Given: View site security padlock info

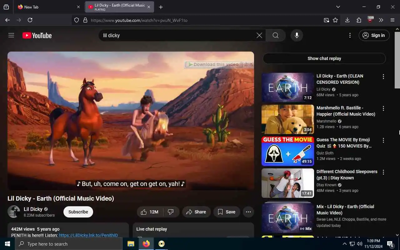Looking at the screenshot, I should [x=85, y=20].
